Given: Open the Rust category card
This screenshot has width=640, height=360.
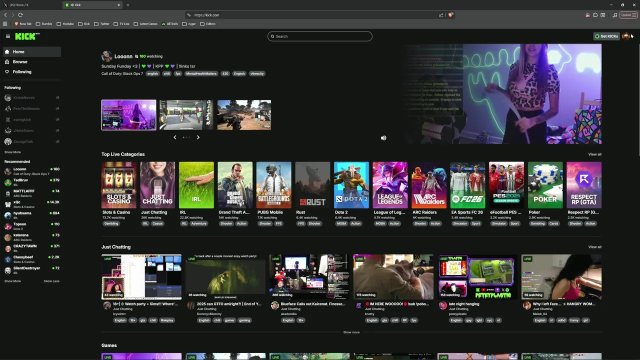Looking at the screenshot, I should point(312,185).
